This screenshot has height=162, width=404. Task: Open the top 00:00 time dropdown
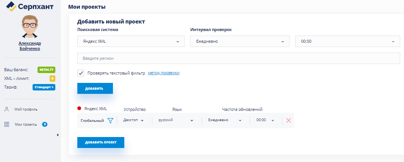347,42
